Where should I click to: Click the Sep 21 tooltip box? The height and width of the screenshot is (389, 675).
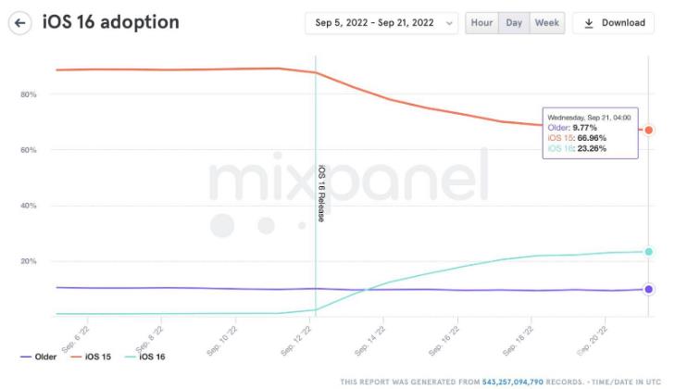589,133
